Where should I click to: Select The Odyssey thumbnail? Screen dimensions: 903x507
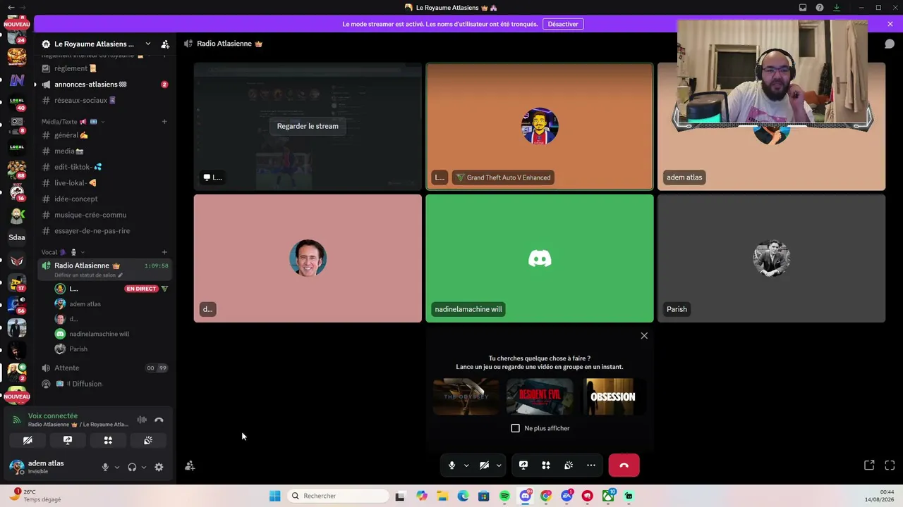(466, 396)
